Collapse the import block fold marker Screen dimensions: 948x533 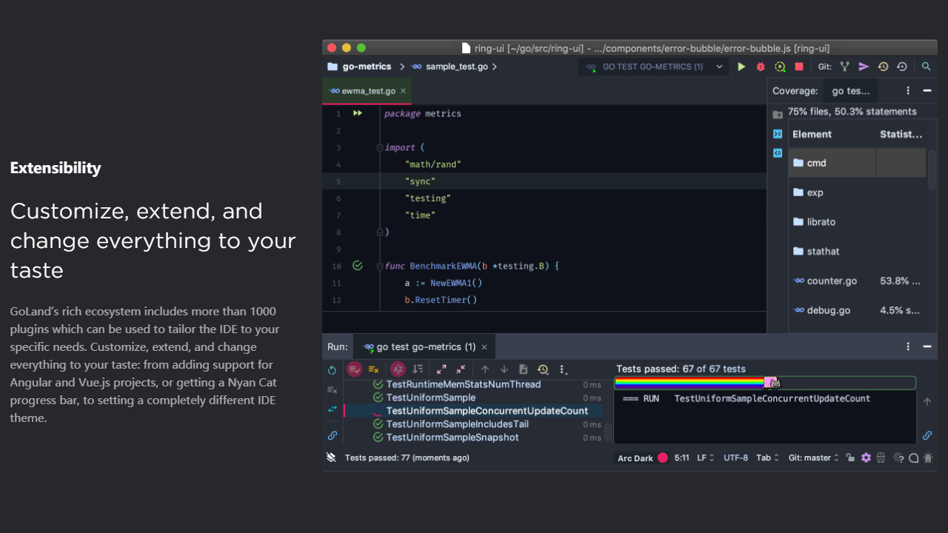(380, 147)
